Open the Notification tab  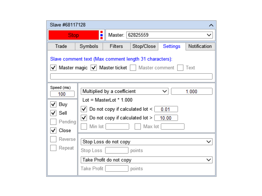200,46
